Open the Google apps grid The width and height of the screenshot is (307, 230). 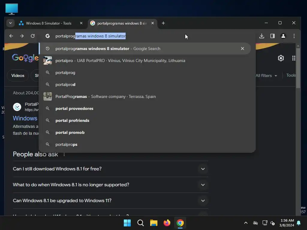[x=294, y=58]
